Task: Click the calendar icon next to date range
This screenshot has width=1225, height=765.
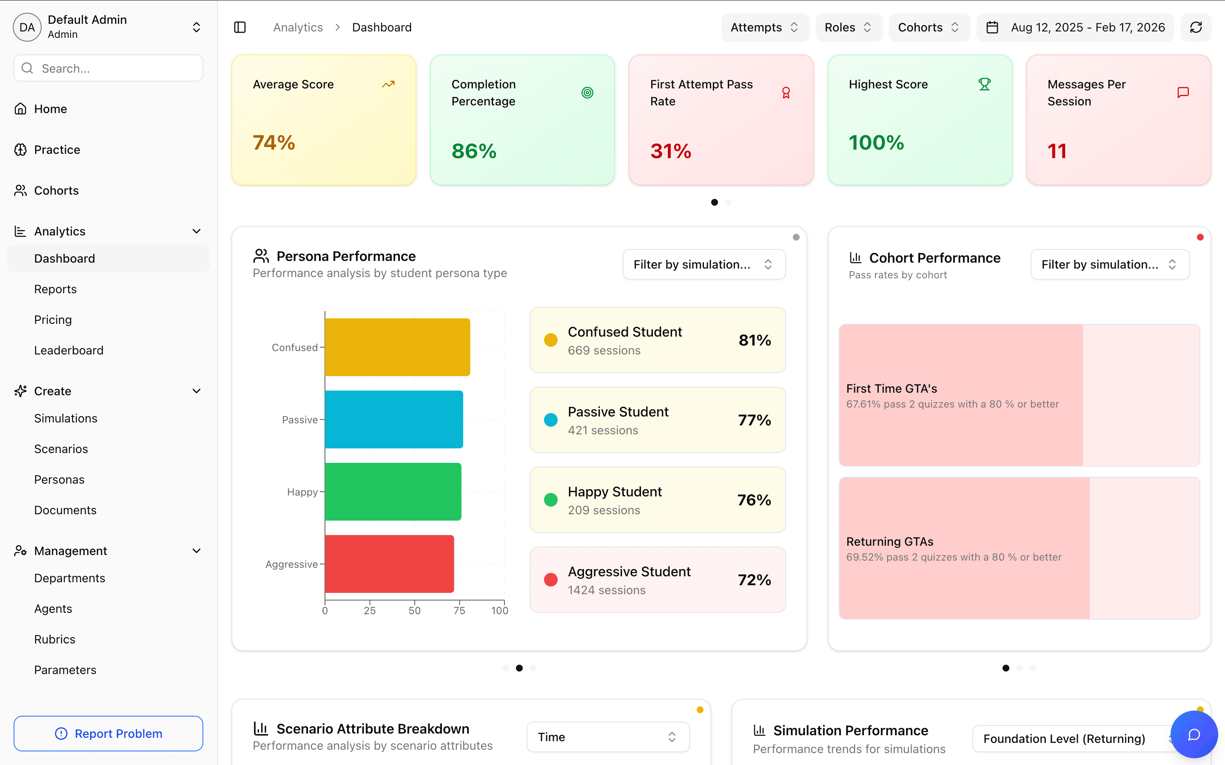Action: (x=991, y=27)
